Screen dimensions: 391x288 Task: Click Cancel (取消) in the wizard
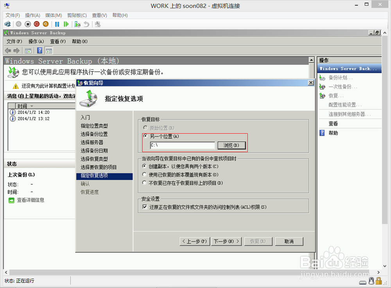pos(289,241)
